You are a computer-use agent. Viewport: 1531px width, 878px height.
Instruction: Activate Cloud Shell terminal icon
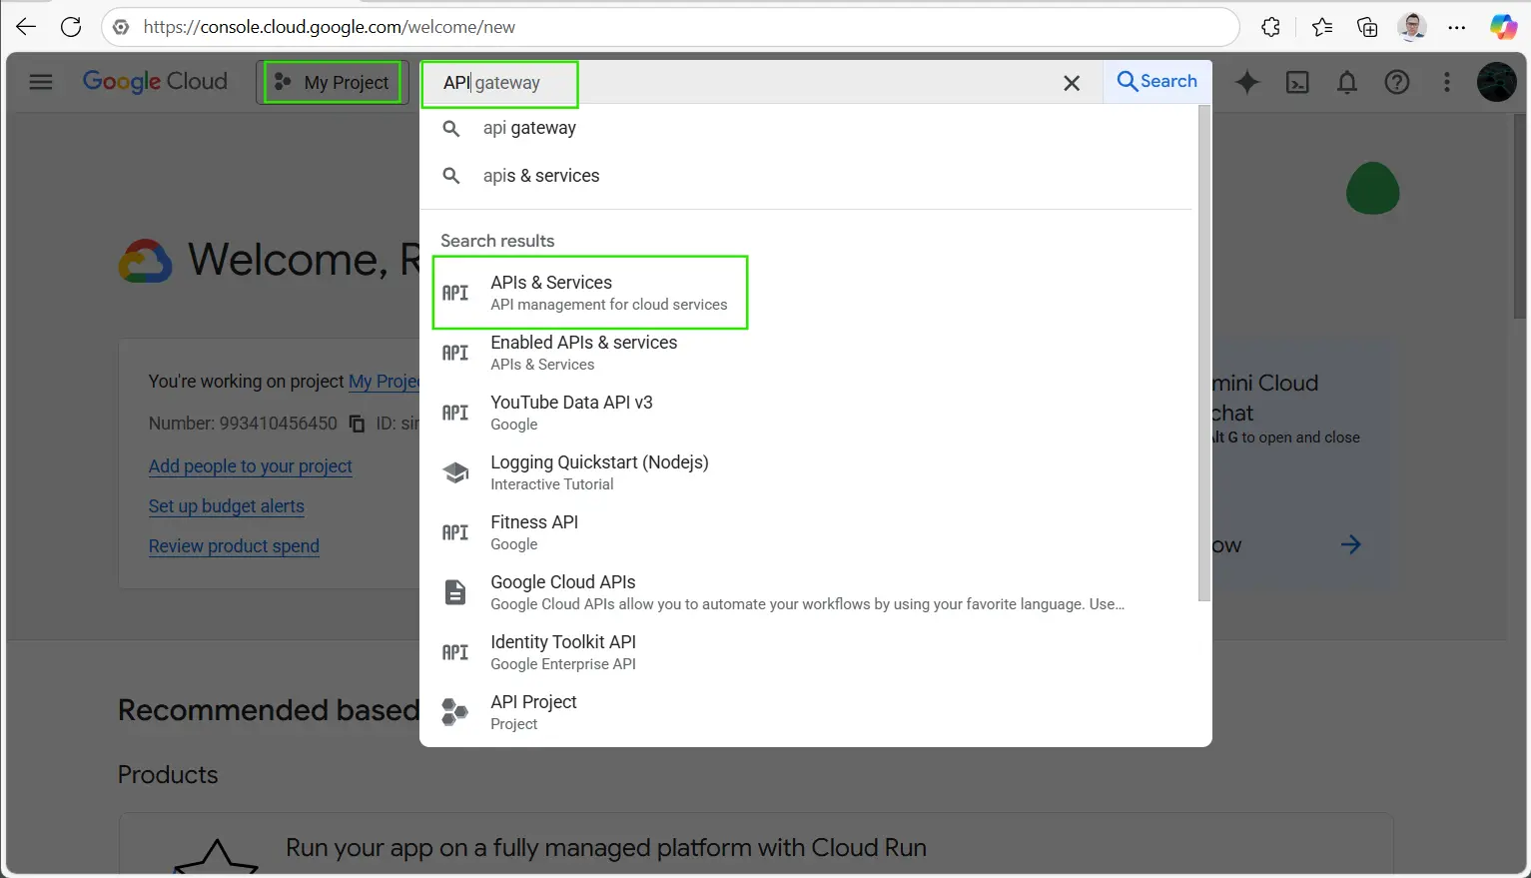[x=1296, y=82]
